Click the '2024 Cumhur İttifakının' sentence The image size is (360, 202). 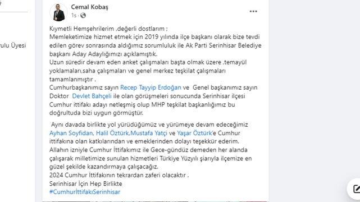point(119,175)
